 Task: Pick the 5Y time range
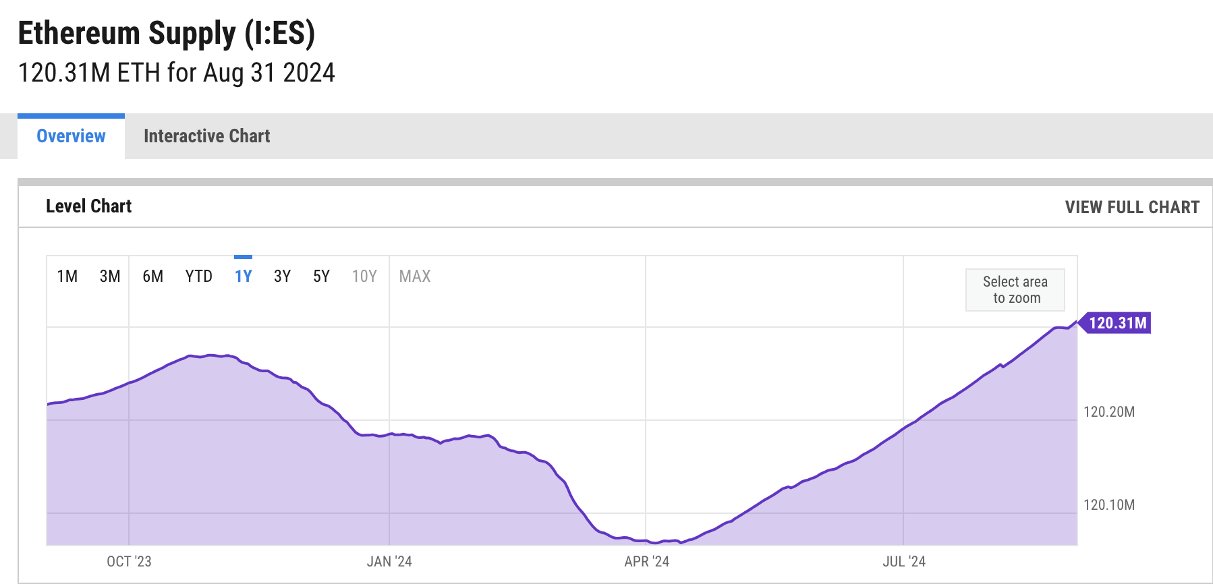[x=321, y=276]
